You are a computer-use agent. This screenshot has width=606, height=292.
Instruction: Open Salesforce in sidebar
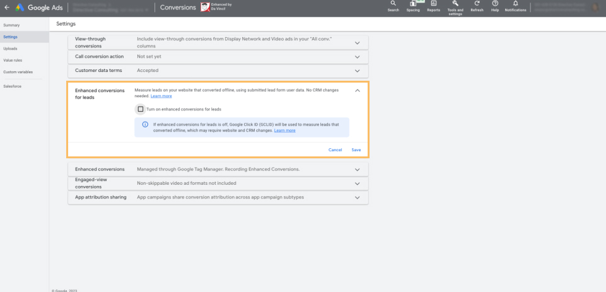pos(13,86)
